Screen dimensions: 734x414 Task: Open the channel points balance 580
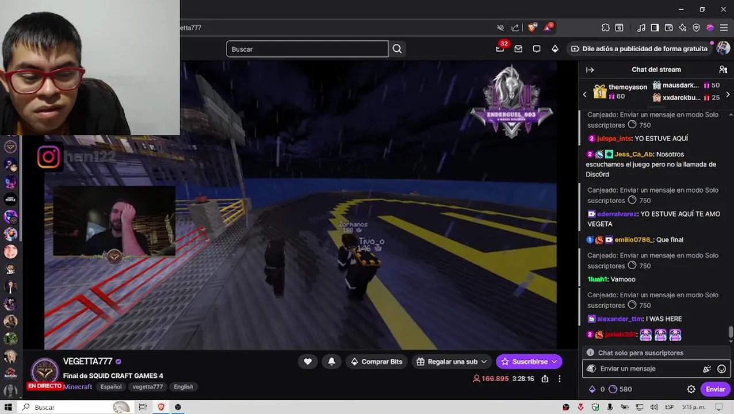[x=620, y=389]
